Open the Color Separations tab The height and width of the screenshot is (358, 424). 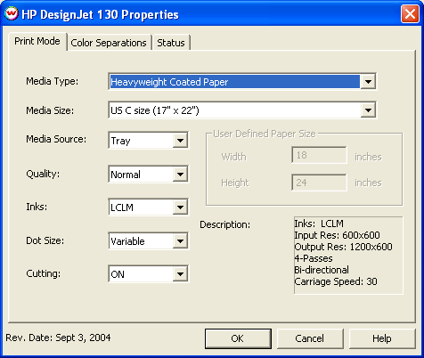point(109,43)
